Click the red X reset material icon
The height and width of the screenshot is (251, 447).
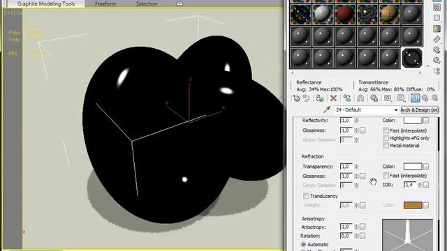point(333,98)
